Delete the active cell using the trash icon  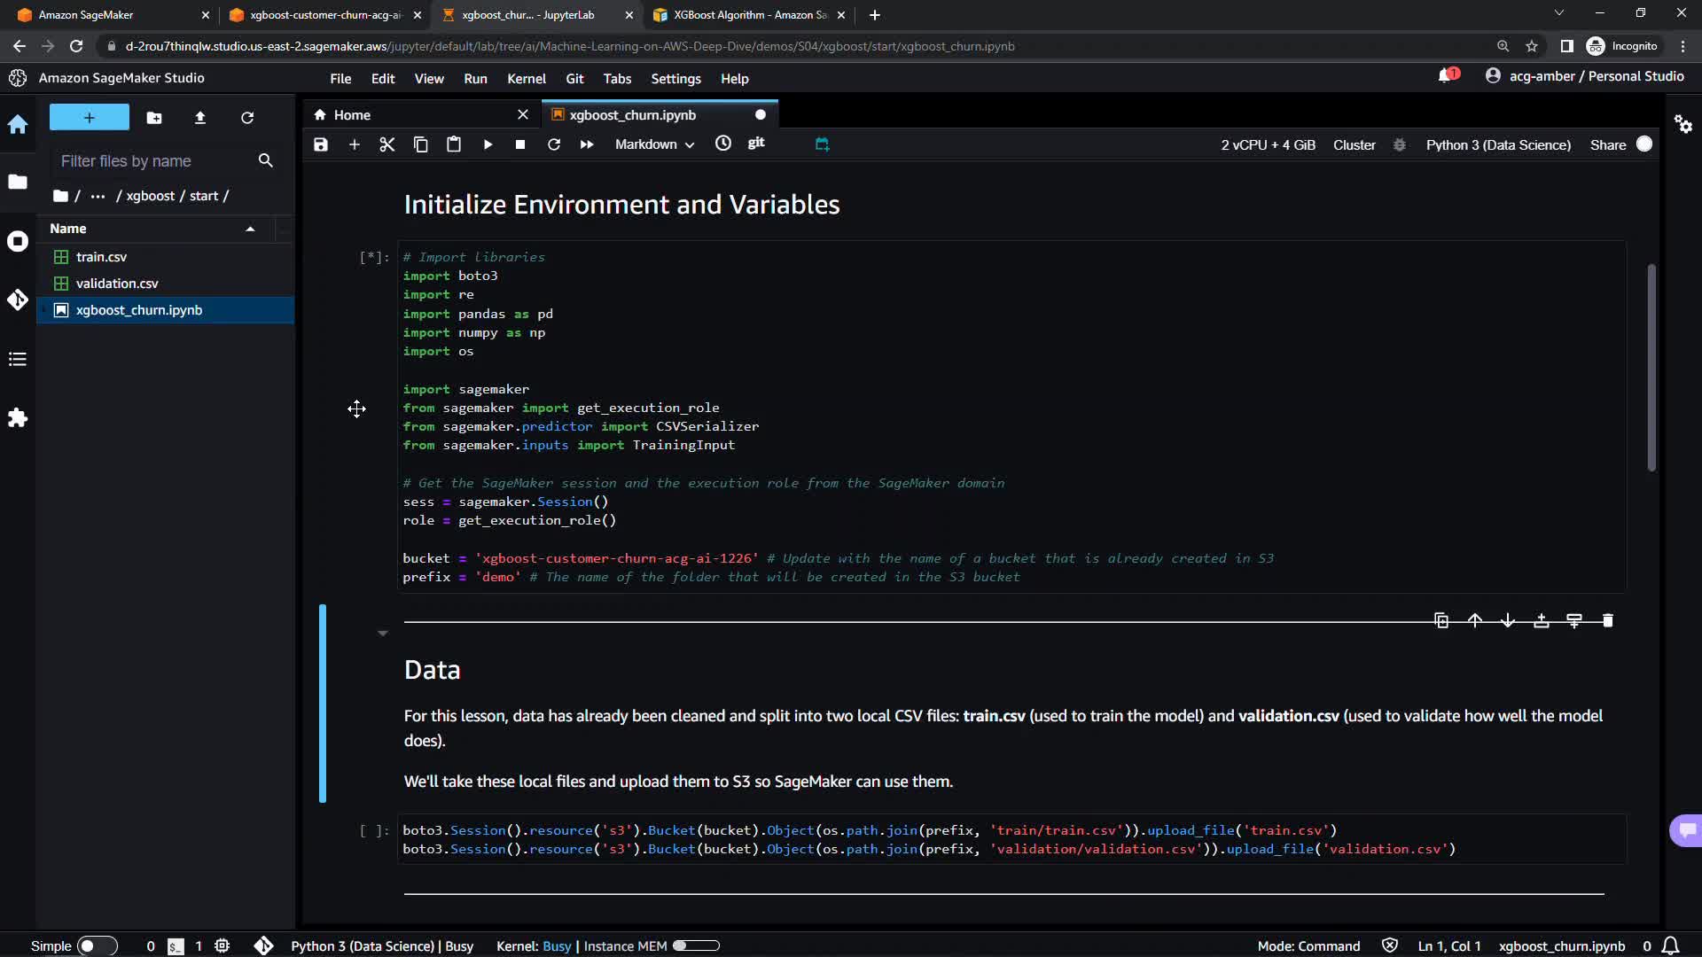1607,620
